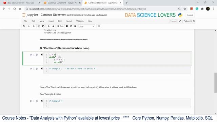217x122 pixels.
Task: Open the Kernel menu
Action: pos(69,21)
